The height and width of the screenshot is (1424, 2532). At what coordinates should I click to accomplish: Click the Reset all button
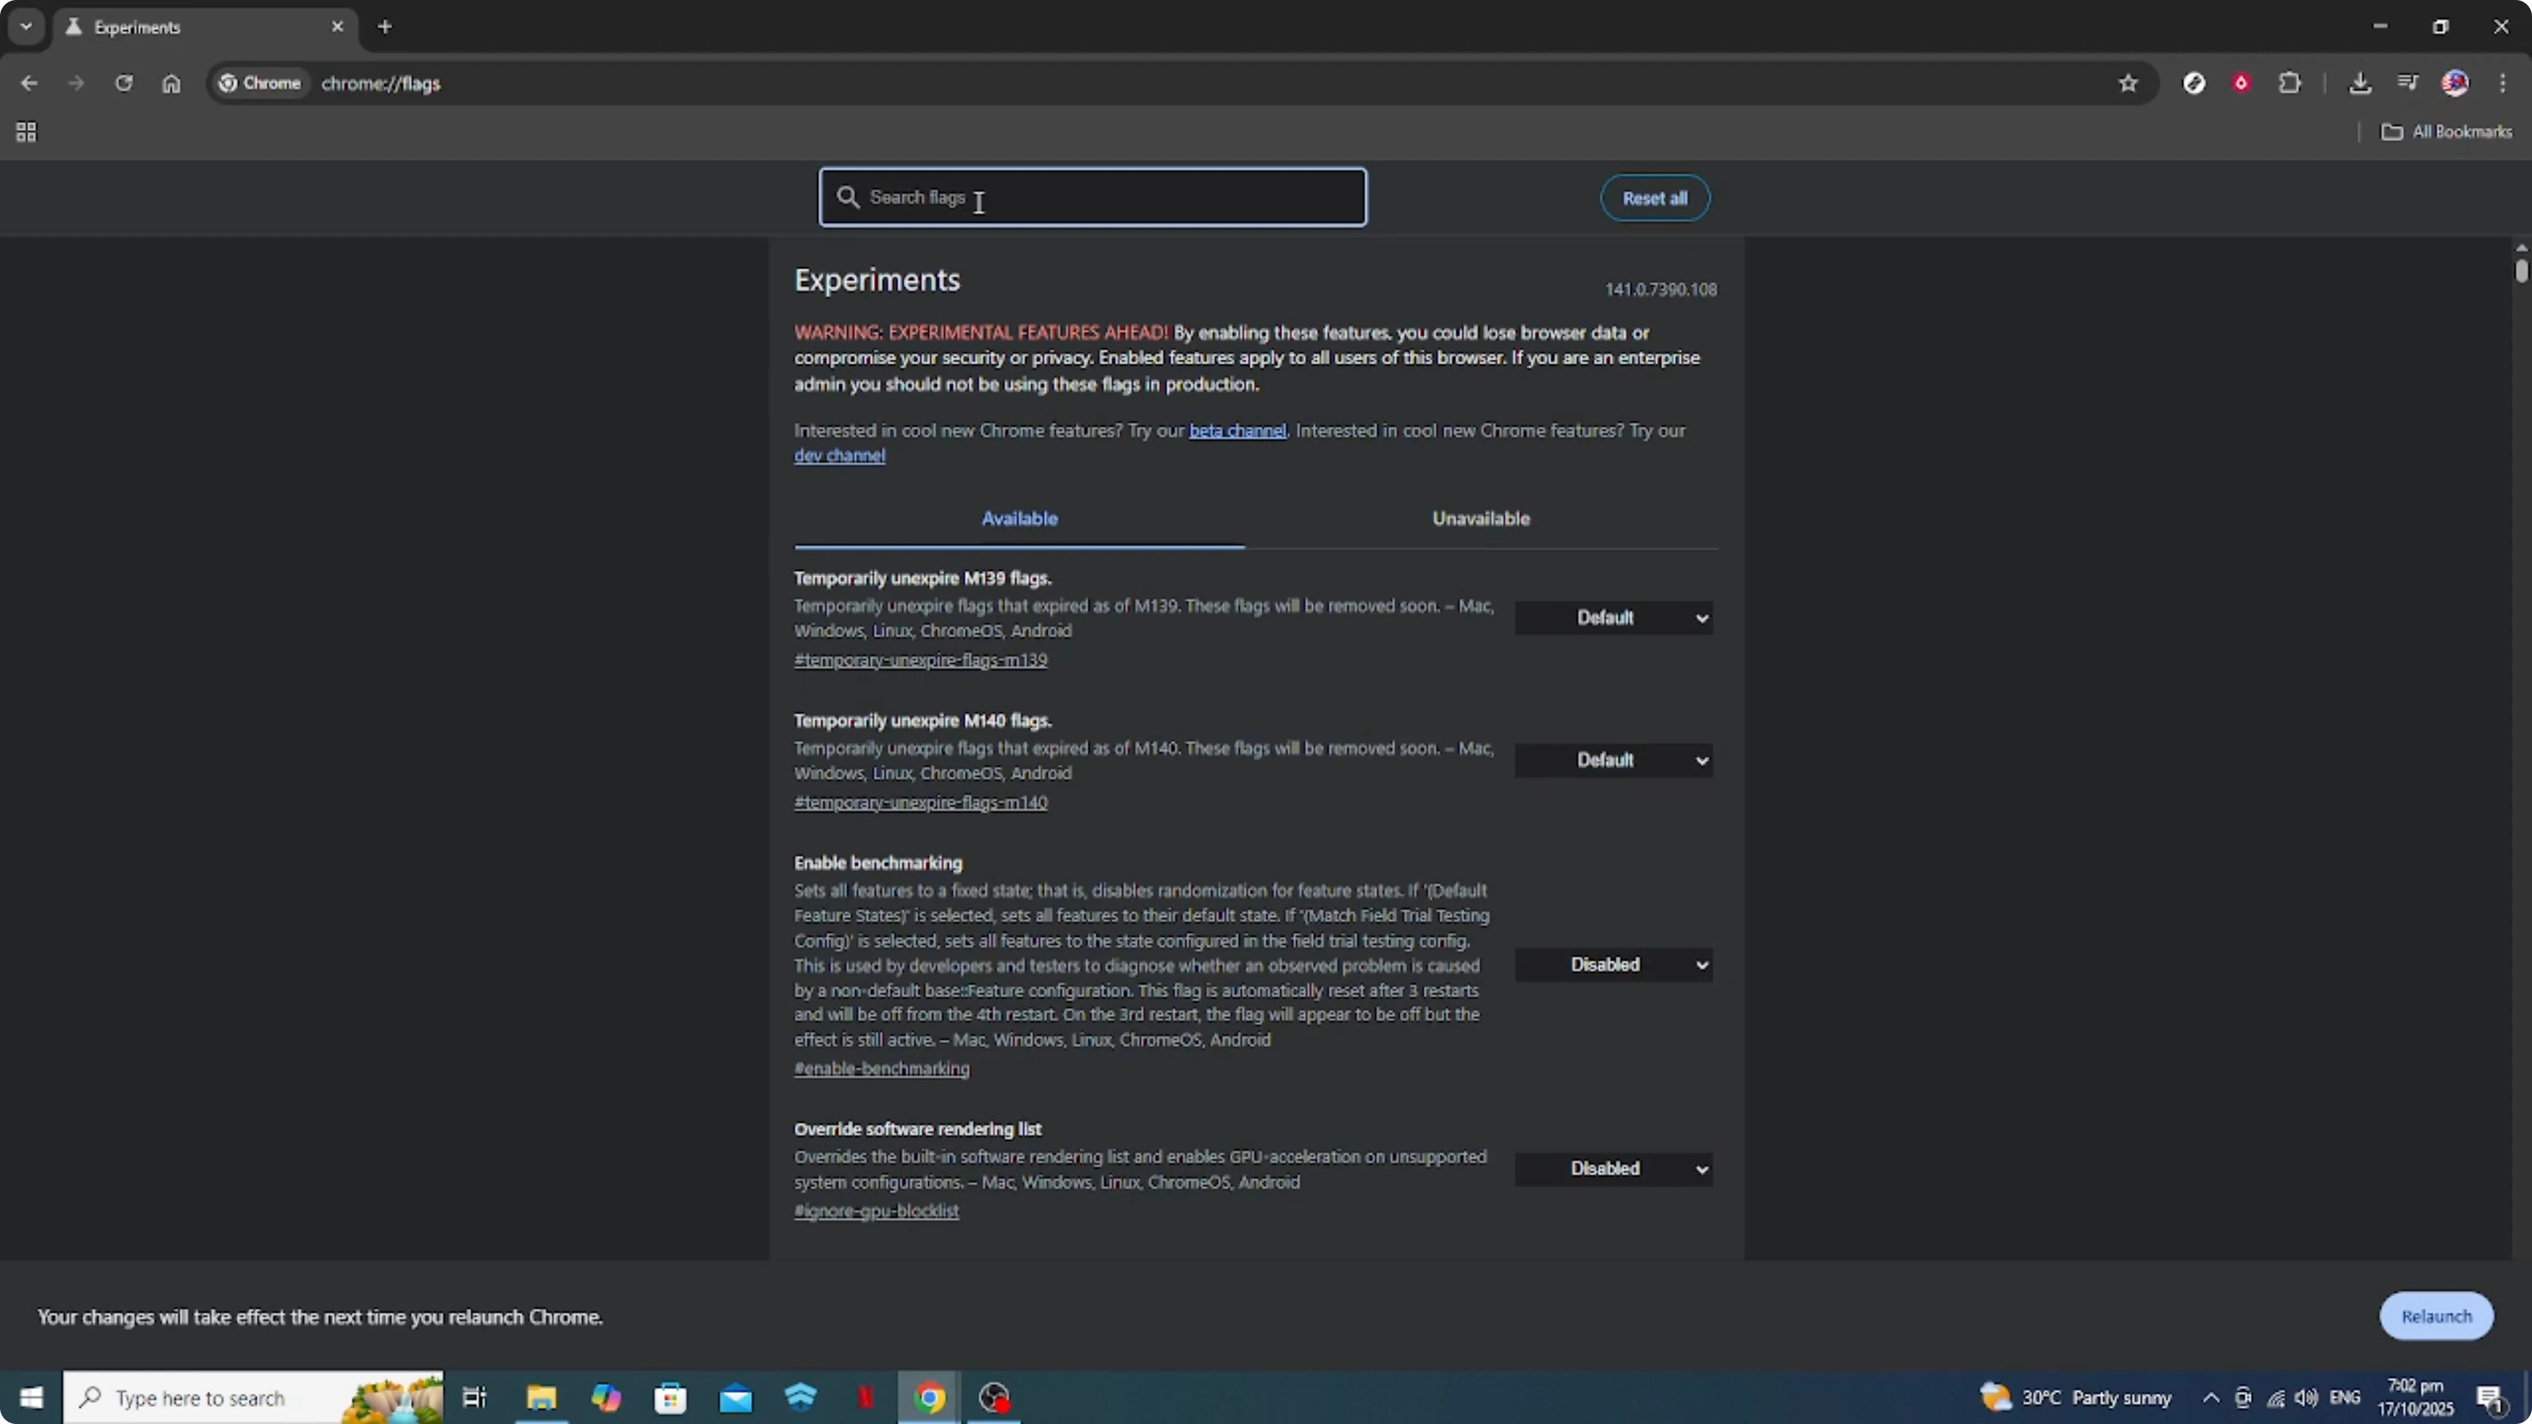[x=1654, y=197]
